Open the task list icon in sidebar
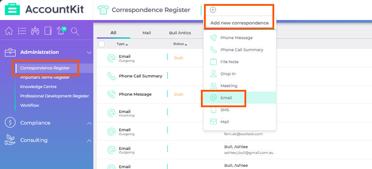The height and width of the screenshot is (169, 372). 22,31
